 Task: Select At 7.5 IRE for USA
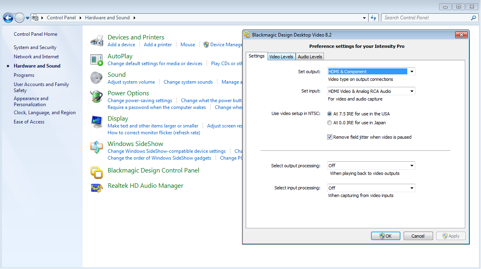pos(330,114)
